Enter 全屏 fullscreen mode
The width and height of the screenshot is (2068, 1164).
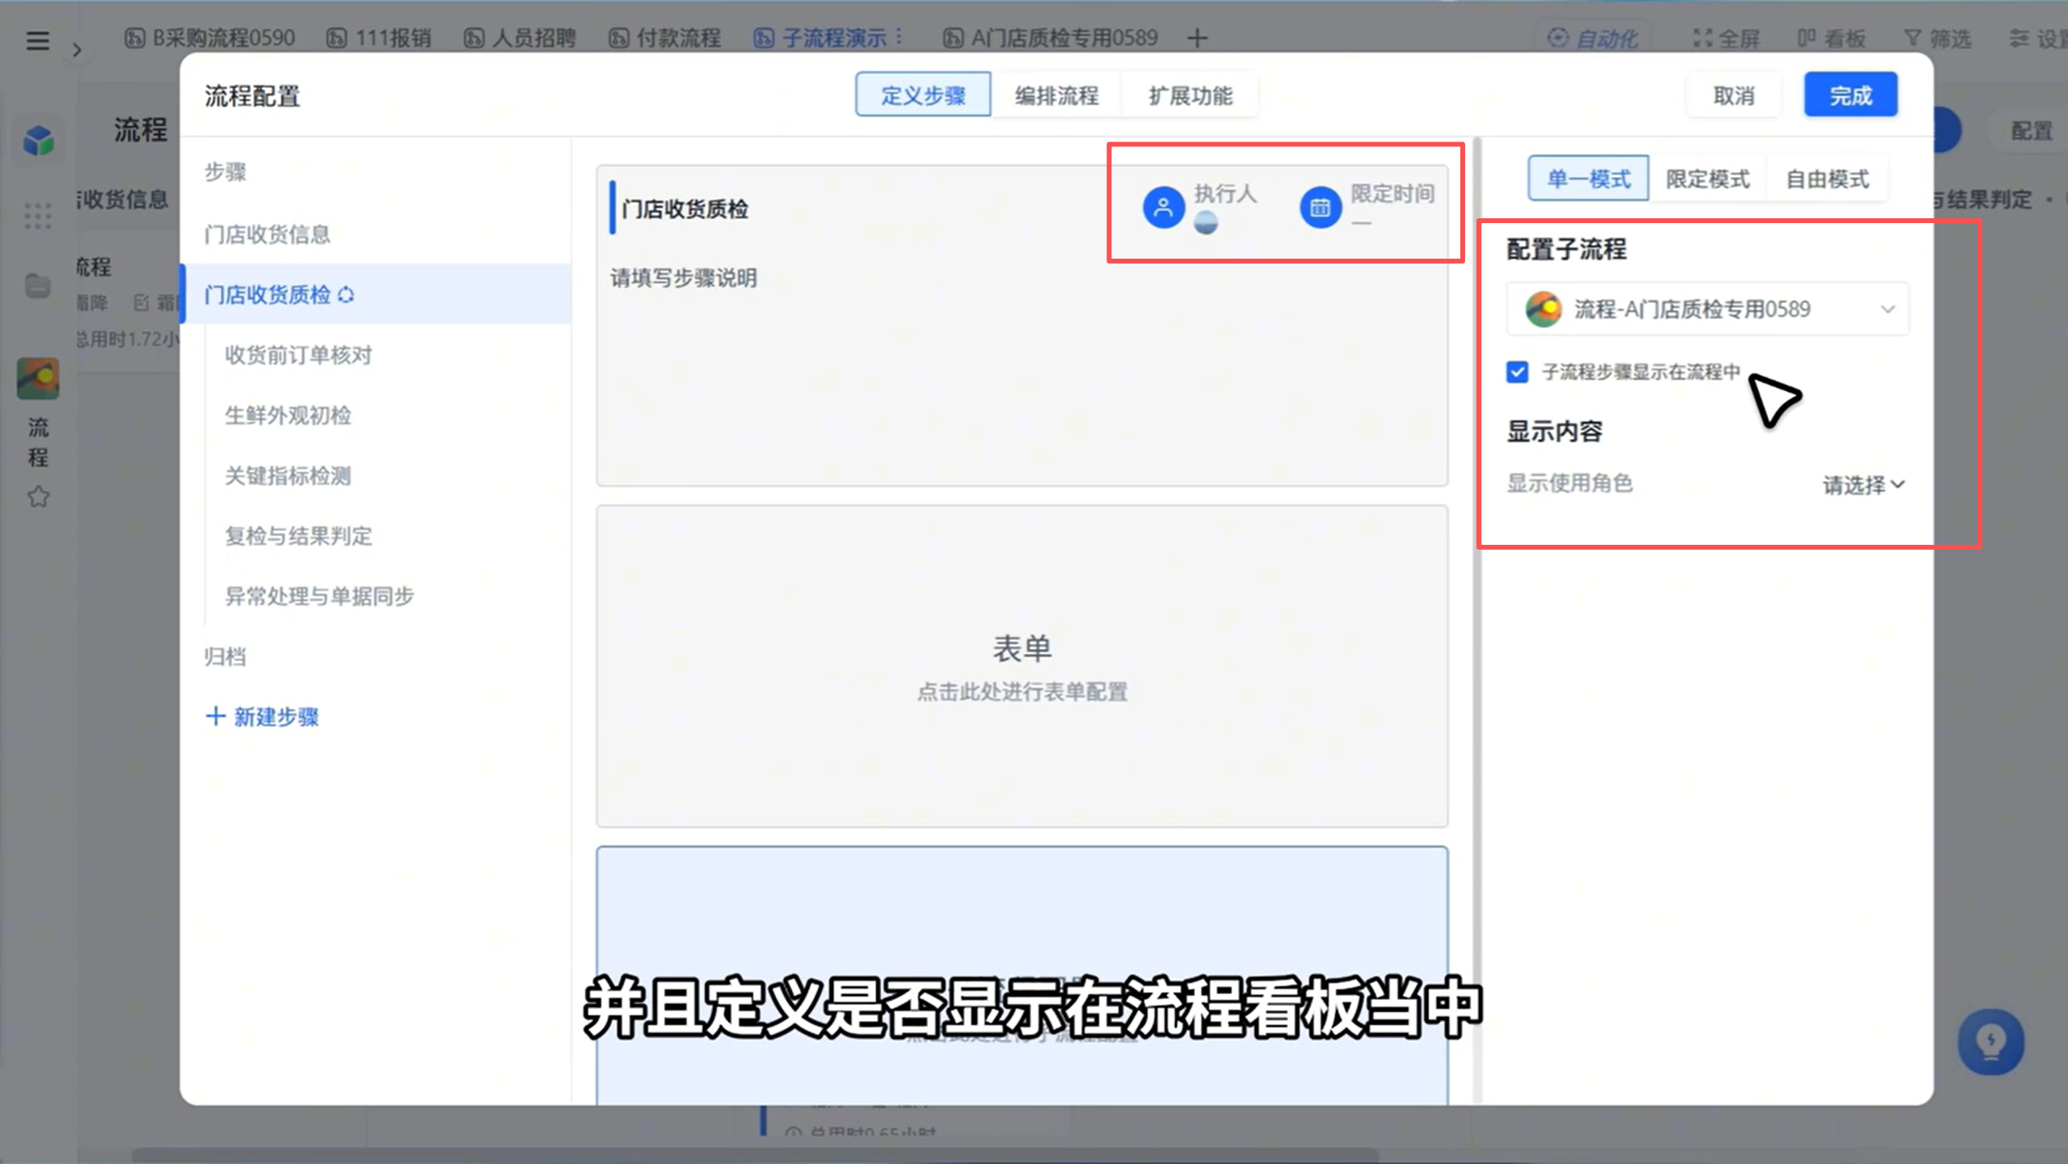pos(1727,38)
